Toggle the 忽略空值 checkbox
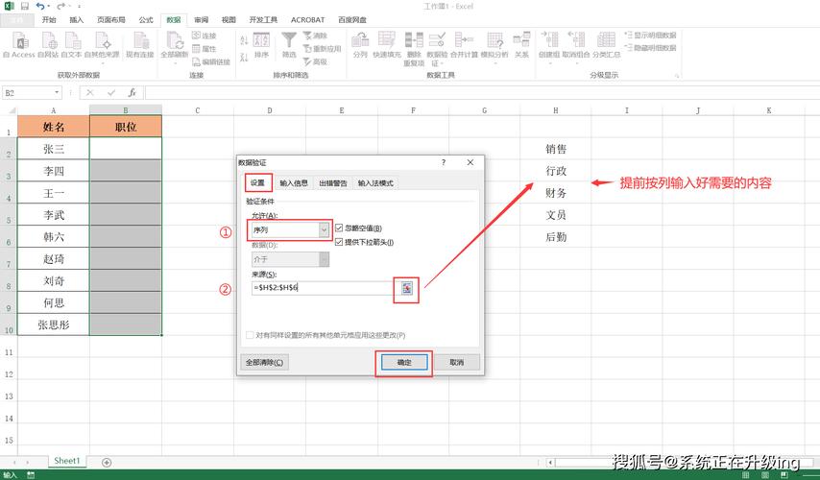820x480 pixels. pyautogui.click(x=339, y=228)
